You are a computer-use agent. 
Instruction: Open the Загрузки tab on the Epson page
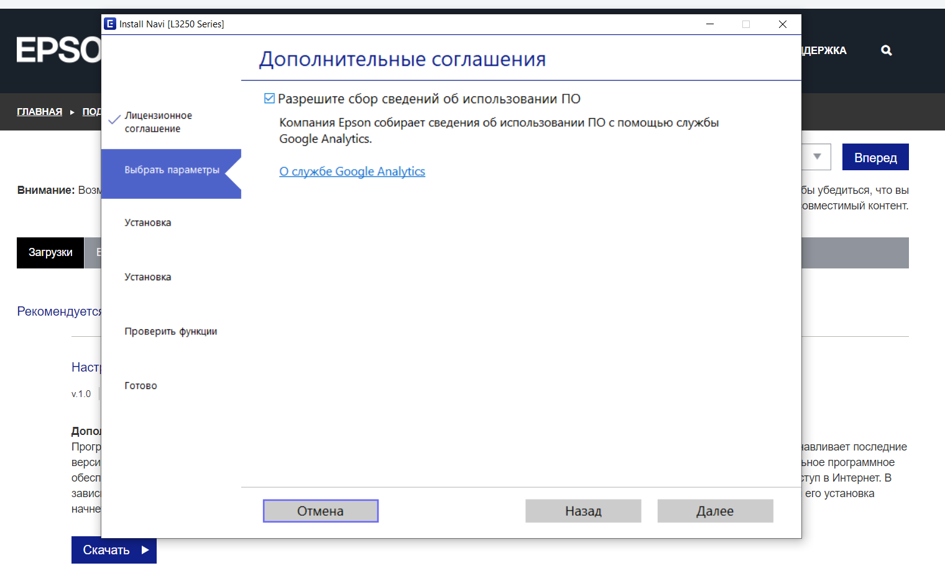pos(50,252)
